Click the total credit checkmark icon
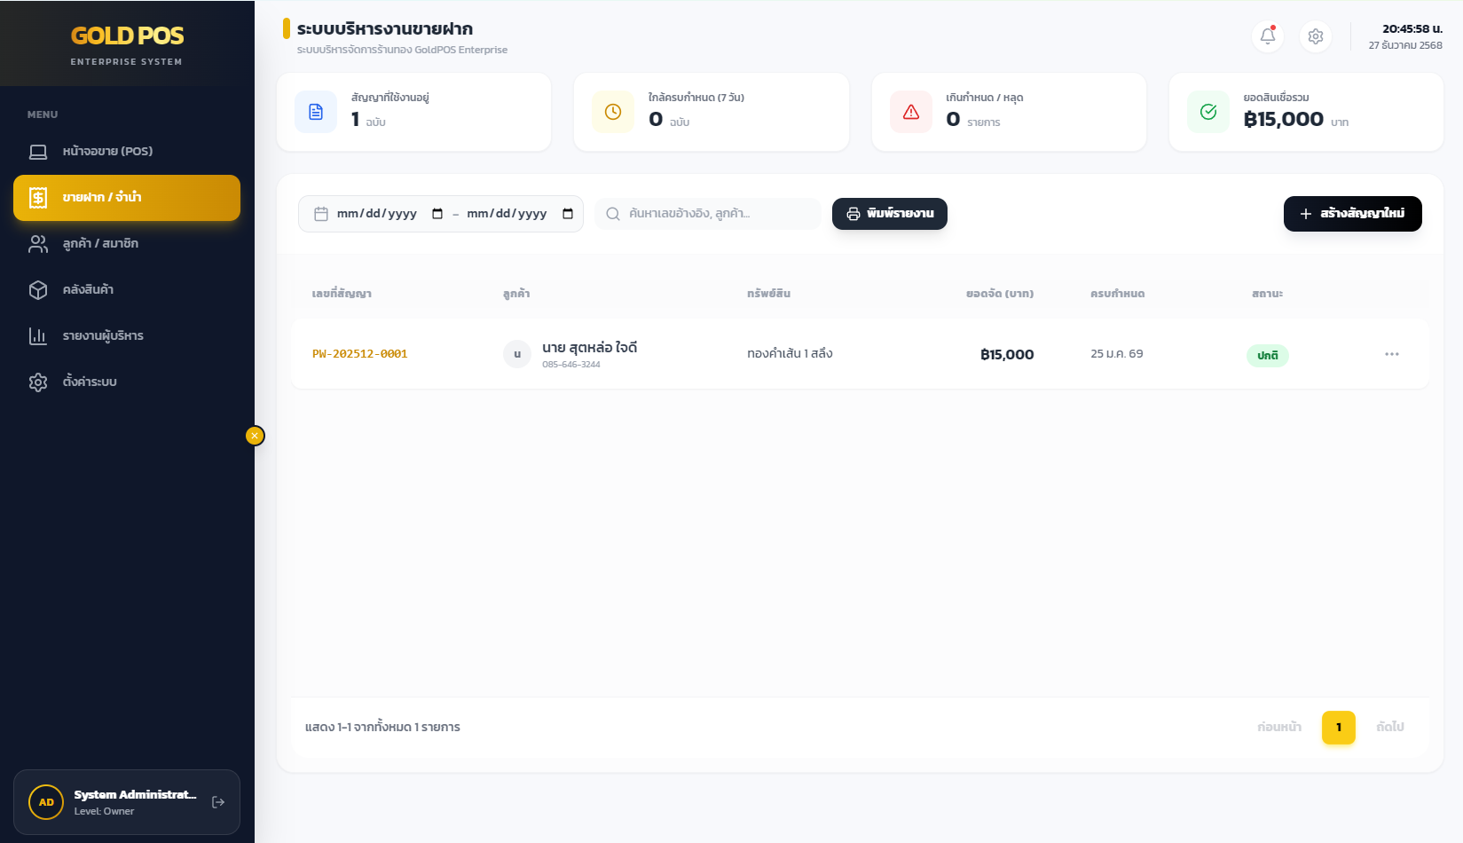 1207,112
